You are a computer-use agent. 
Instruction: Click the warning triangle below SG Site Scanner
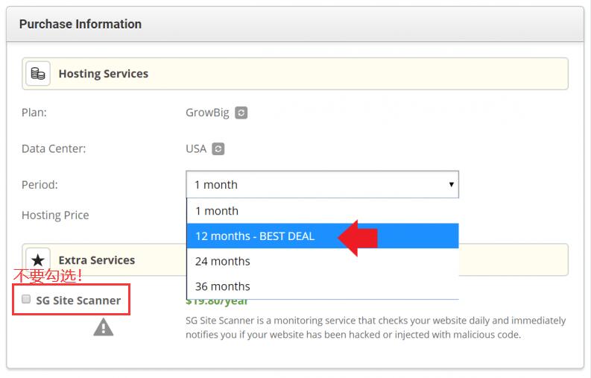pos(104,327)
